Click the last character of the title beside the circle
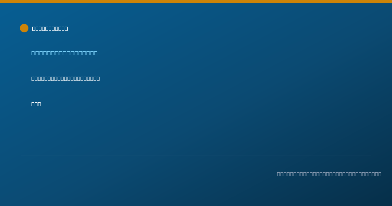The height and width of the screenshot is (206, 392). 66,28
